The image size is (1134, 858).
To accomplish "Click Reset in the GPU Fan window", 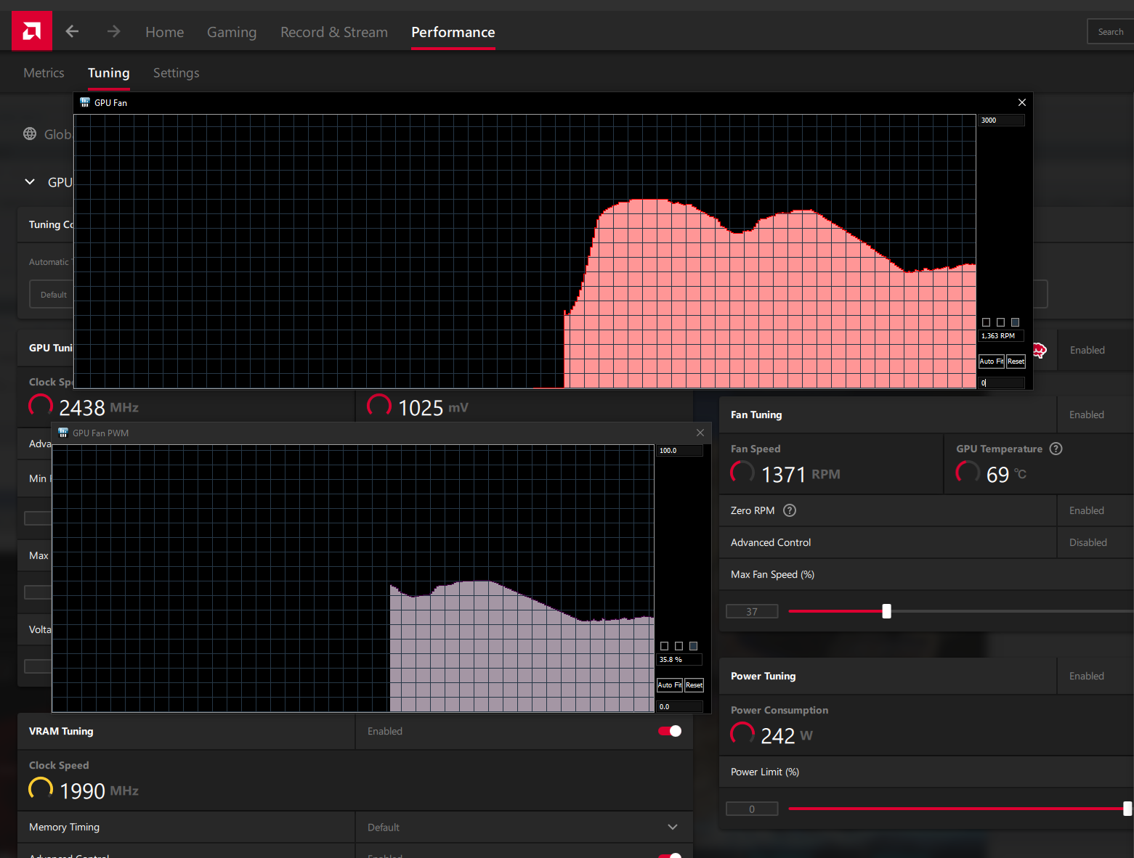I will (x=1016, y=361).
